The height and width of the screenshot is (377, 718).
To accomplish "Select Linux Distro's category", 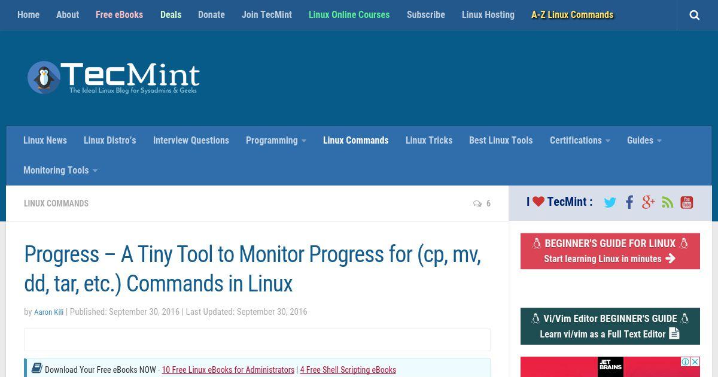I will tap(109, 140).
